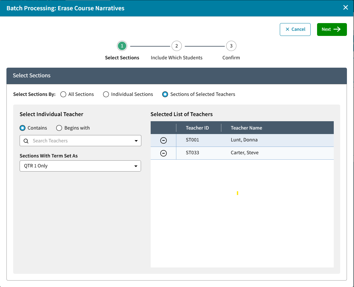Focus the Search Teachers input field
Viewport: 354px width, 287px height.
pyautogui.click(x=81, y=141)
